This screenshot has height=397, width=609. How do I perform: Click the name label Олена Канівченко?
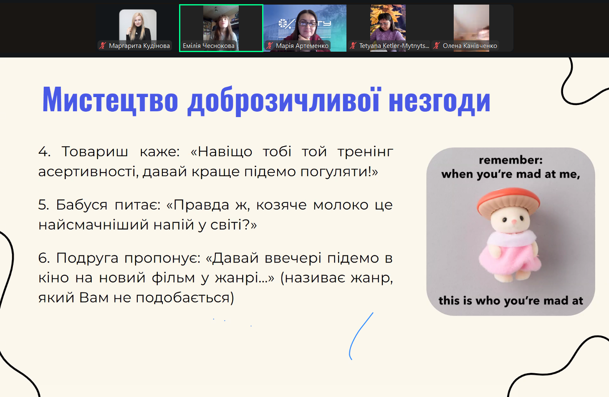click(470, 46)
